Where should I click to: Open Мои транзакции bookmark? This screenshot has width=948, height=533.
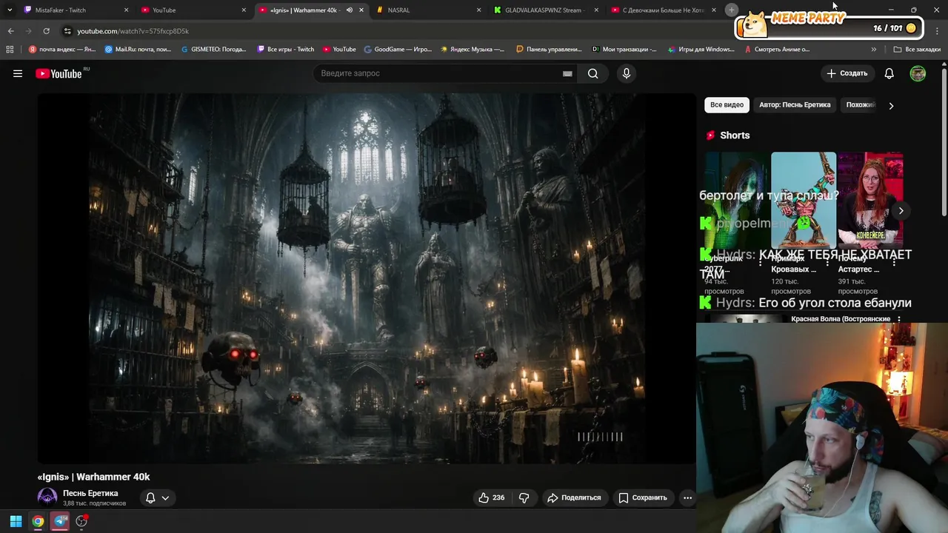(x=624, y=50)
